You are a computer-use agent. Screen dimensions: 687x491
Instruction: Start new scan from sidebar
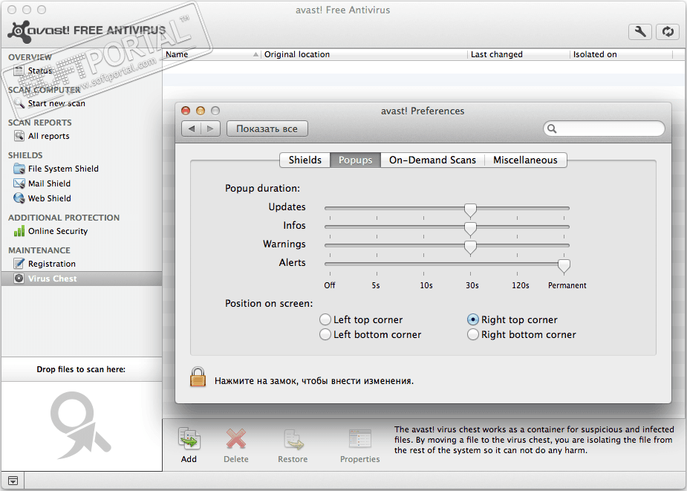[x=56, y=103]
